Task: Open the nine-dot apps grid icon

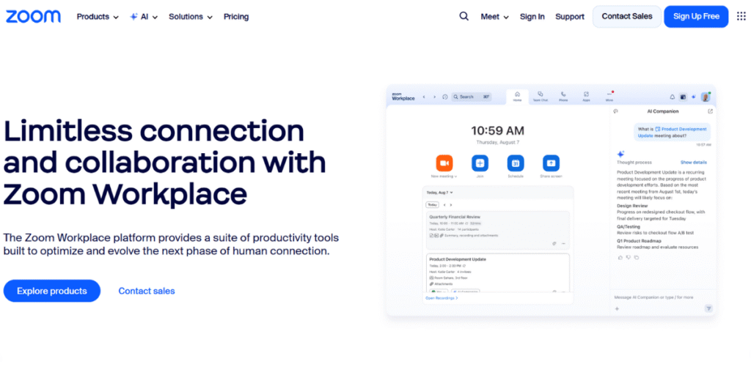Action: point(741,16)
